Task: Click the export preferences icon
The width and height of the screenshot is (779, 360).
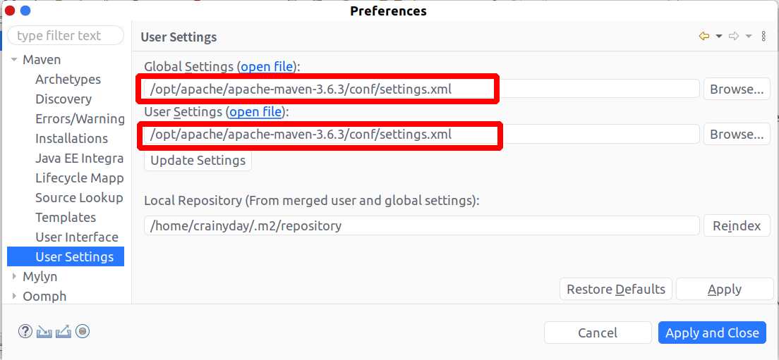Action: click(x=64, y=331)
